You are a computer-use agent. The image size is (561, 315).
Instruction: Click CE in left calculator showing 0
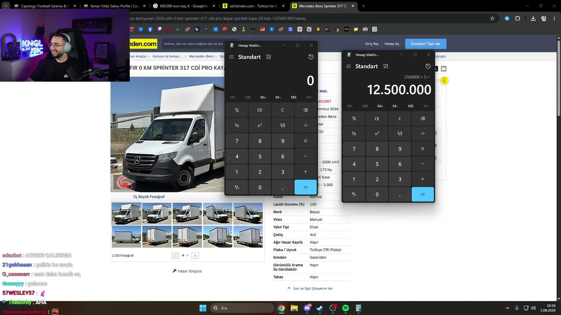pyautogui.click(x=260, y=110)
